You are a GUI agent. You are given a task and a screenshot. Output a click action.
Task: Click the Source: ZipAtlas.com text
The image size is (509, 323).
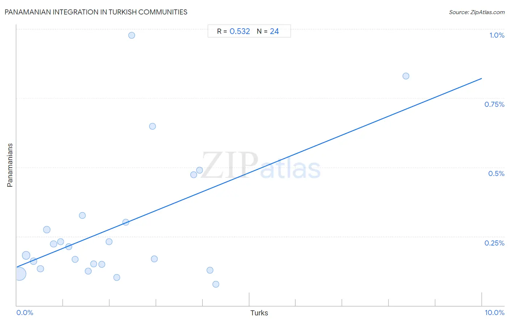click(477, 12)
